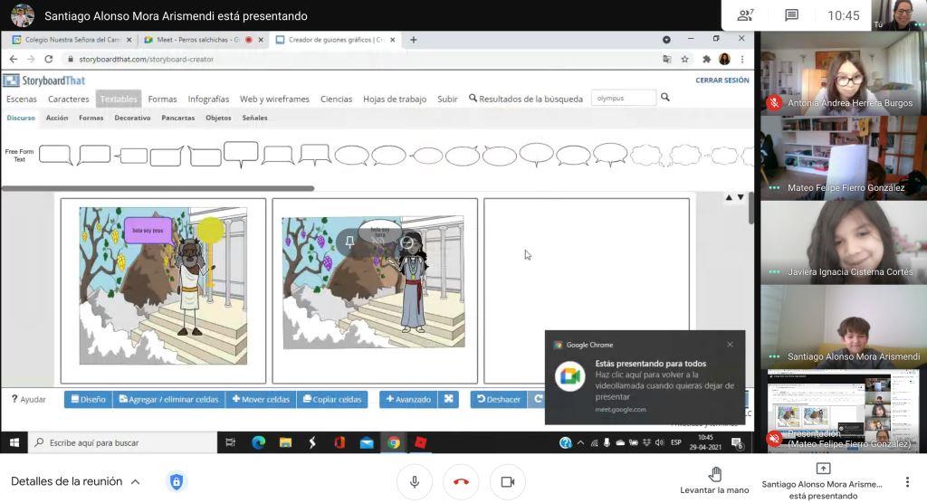Click the speech bubble horizontal scrollbar
The width and height of the screenshot is (927, 503).
tap(158, 189)
